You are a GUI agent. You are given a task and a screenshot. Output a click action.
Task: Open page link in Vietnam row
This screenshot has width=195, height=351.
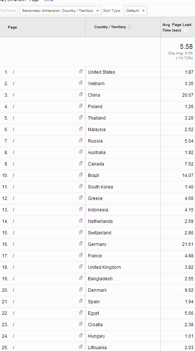pyautogui.click(x=13, y=84)
